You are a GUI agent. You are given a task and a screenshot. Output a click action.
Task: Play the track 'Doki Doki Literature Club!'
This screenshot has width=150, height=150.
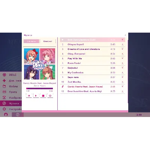[x=93, y=40]
